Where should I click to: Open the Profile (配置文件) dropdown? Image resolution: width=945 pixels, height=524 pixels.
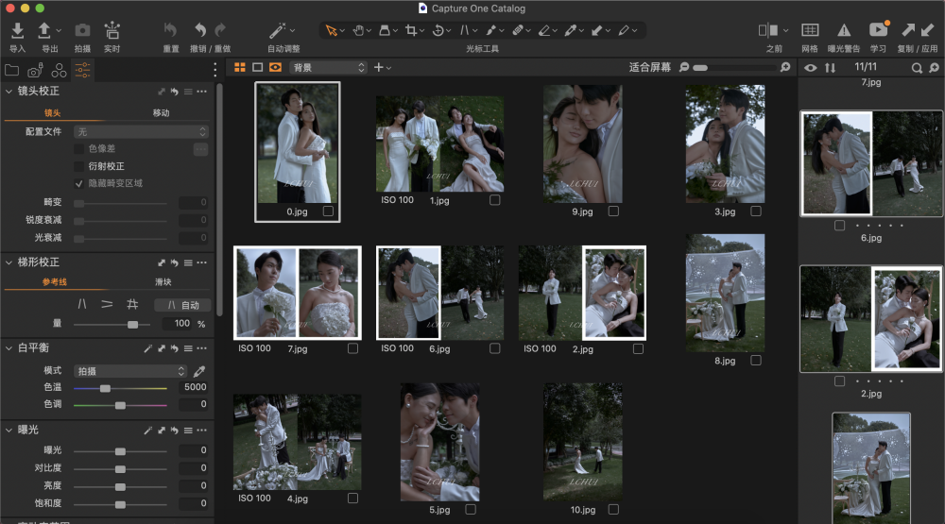[x=142, y=132]
